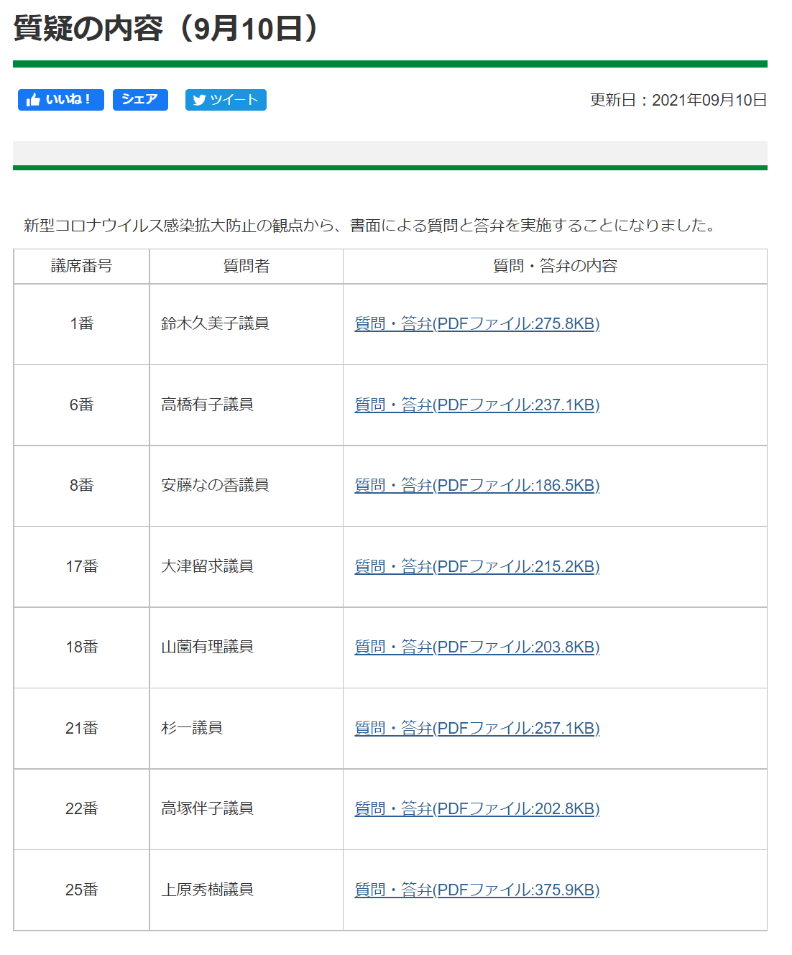Click the name 高橋有子議員

coord(207,405)
